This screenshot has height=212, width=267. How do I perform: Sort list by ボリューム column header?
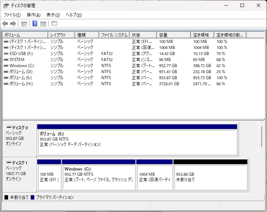point(25,35)
